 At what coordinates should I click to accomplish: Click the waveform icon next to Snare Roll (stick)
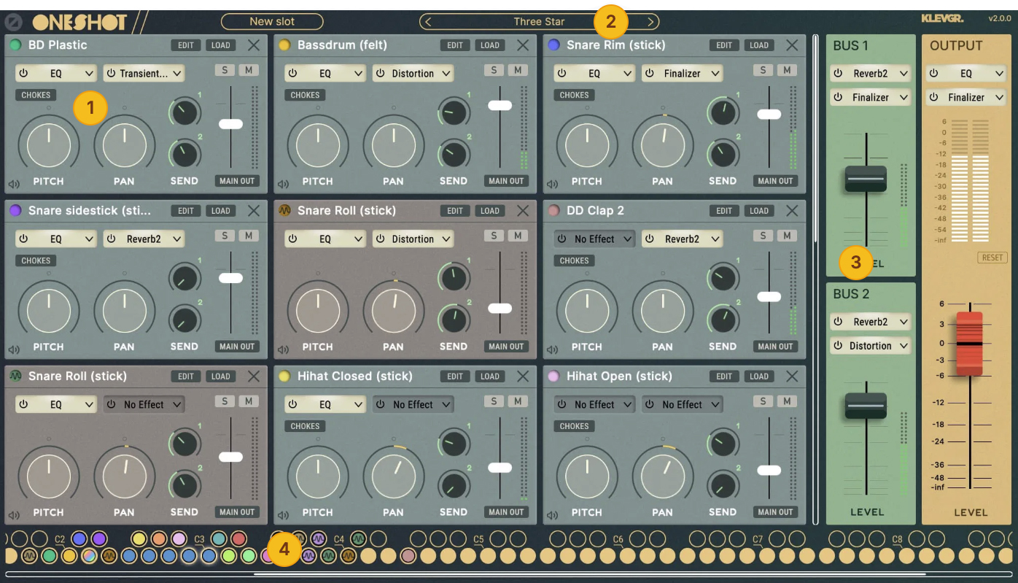(x=284, y=211)
